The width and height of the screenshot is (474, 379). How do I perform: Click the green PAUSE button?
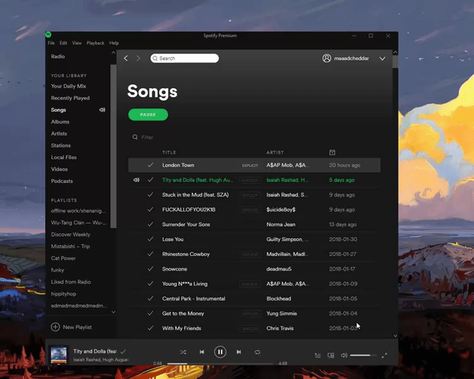(x=148, y=114)
